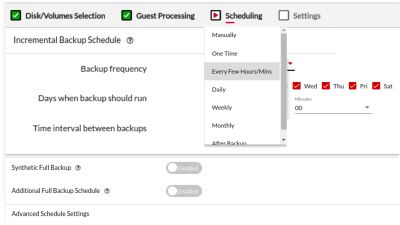The height and width of the screenshot is (225, 400).
Task: Uncheck the Sat day checkbox
Action: (376, 86)
